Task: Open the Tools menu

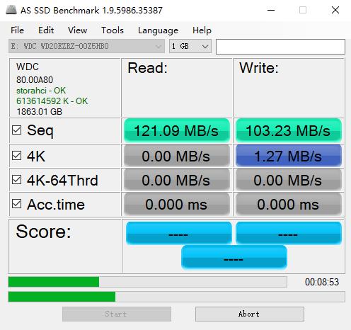Action: click(113, 30)
